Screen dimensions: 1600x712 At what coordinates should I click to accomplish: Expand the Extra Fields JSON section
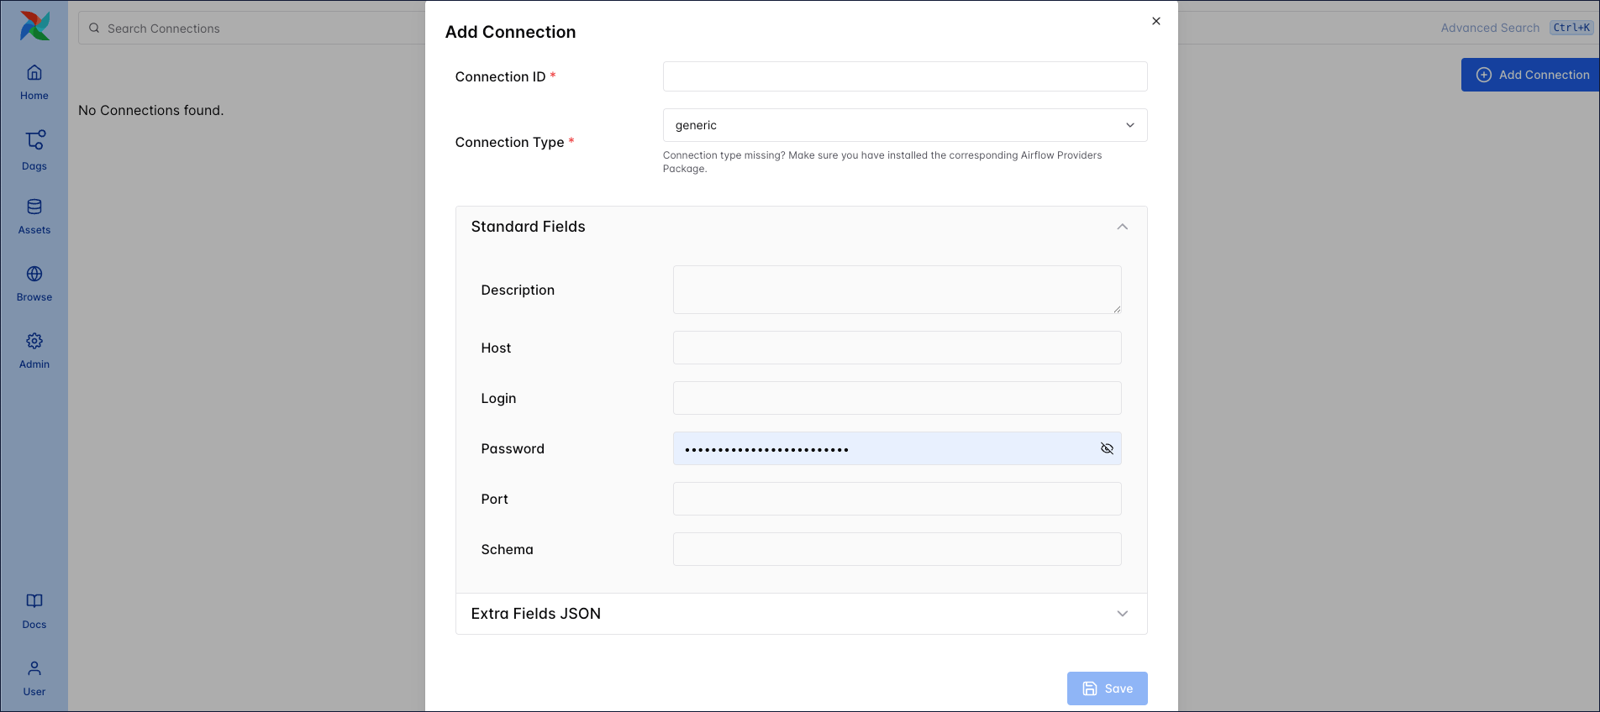1122,614
